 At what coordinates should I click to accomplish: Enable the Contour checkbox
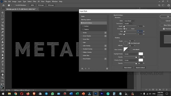click(x=83, y=26)
